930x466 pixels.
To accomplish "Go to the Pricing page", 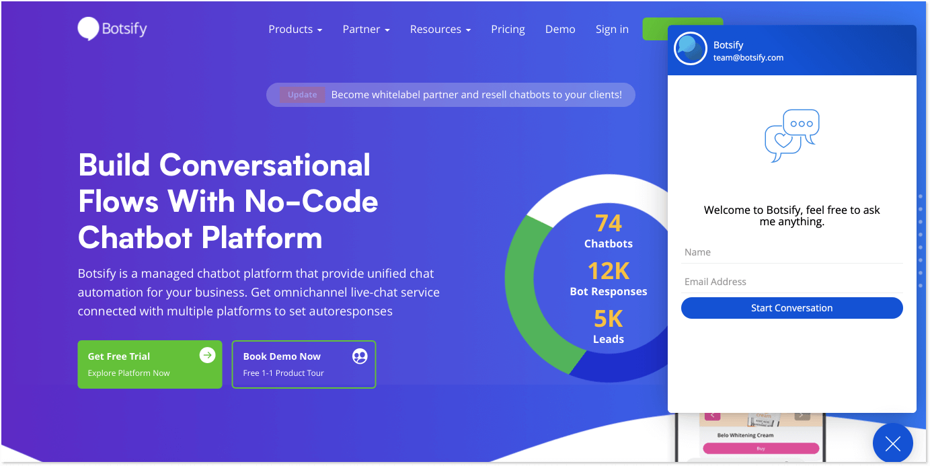I will coord(508,30).
